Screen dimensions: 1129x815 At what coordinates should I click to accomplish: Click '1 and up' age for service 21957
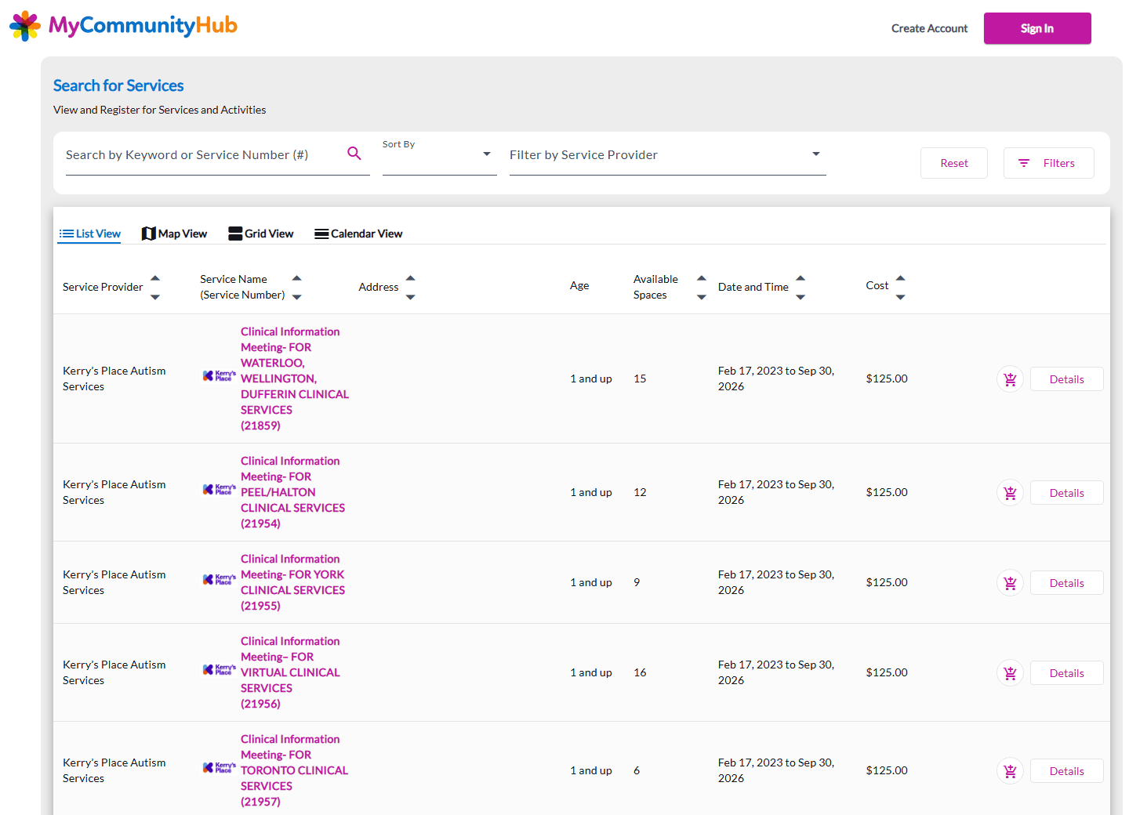(x=591, y=770)
